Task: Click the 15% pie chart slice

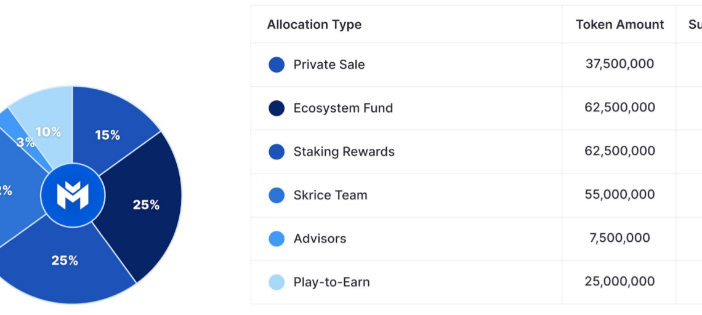Action: (x=110, y=132)
